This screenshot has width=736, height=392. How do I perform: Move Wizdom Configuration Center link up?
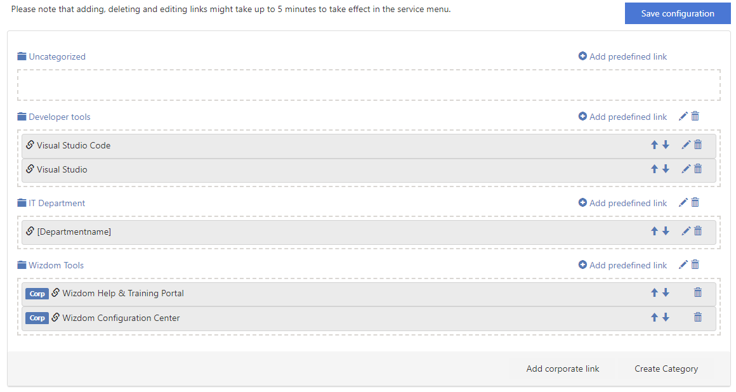click(654, 317)
